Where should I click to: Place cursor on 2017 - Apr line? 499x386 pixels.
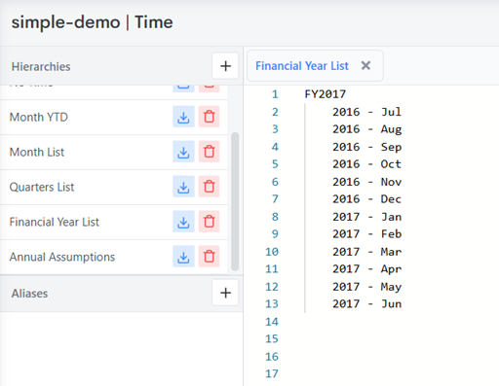point(366,269)
